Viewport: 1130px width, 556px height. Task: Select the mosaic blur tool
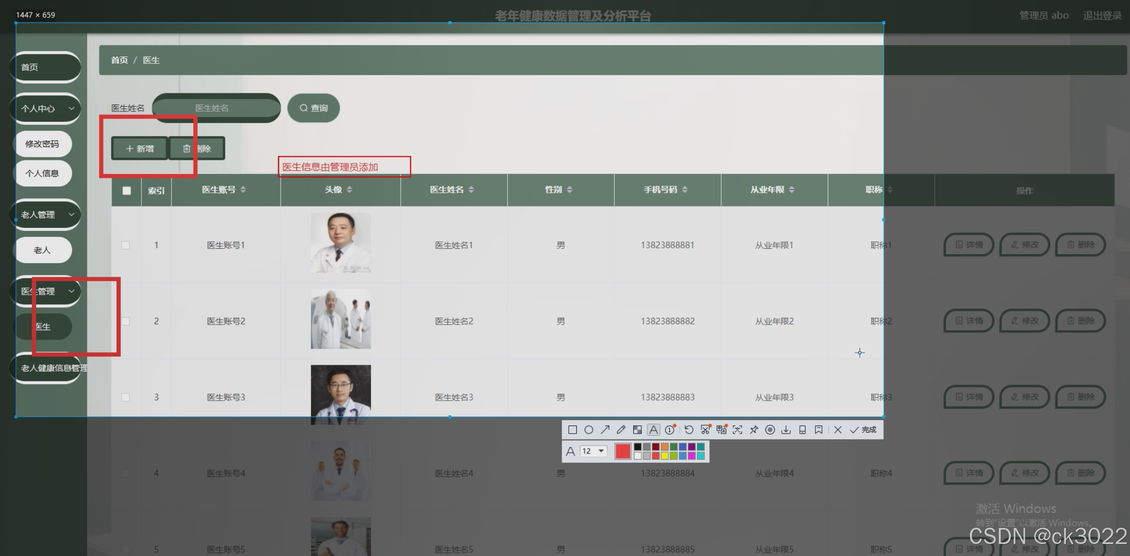point(637,430)
